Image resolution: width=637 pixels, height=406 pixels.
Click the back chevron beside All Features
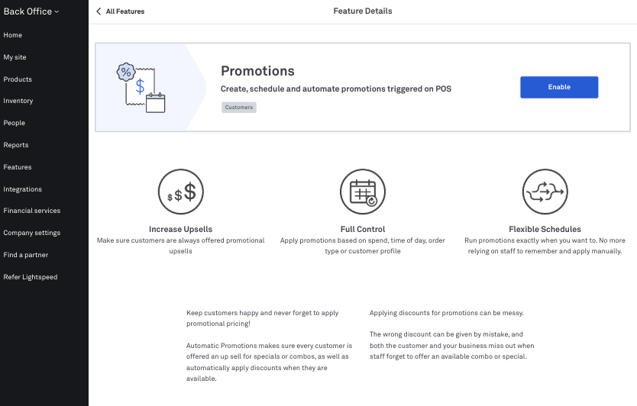tap(99, 11)
